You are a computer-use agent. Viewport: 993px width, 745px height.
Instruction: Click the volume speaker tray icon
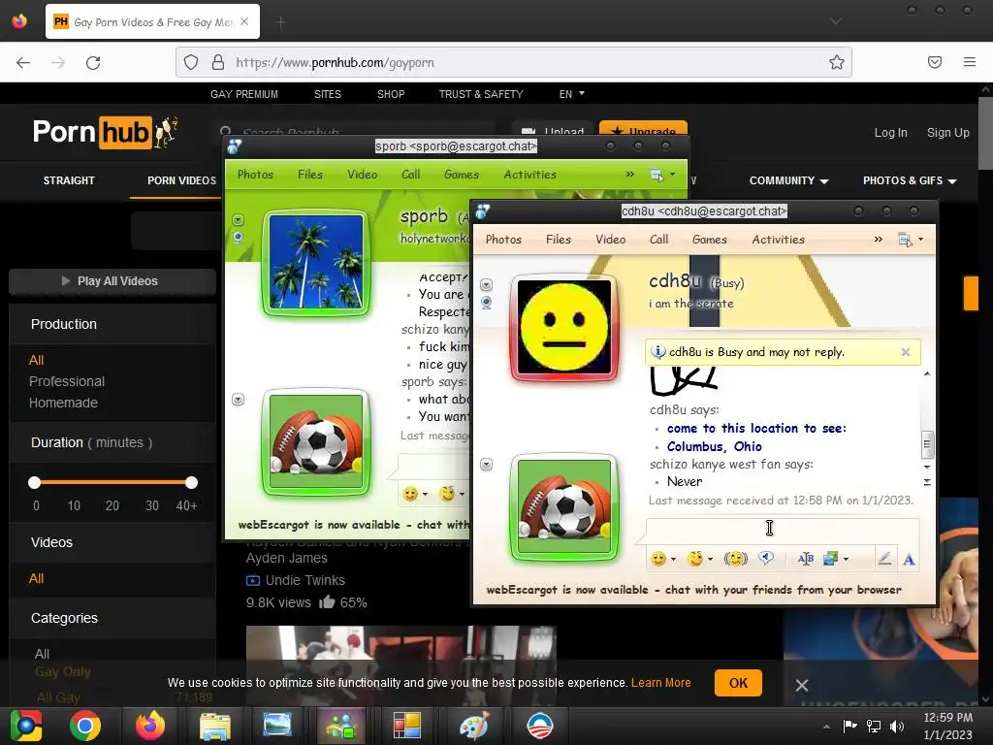point(897,727)
